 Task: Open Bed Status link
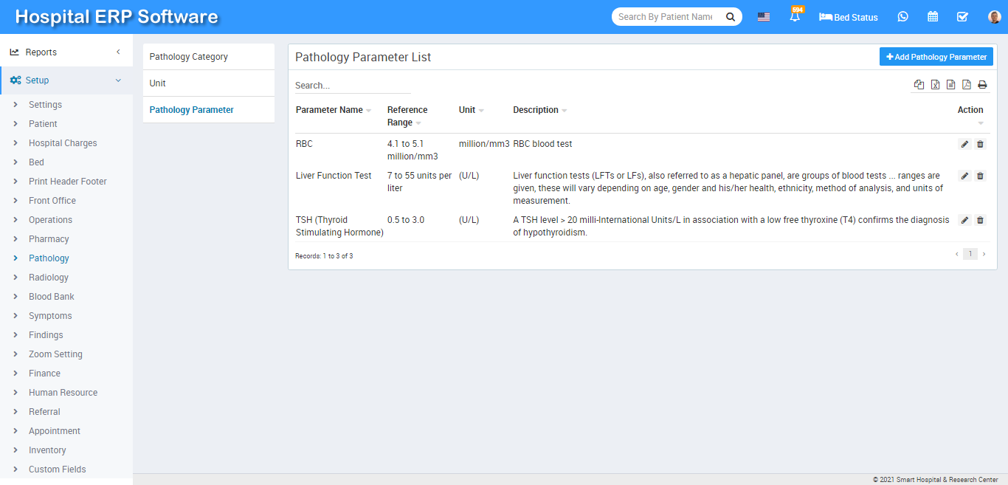coord(849,17)
